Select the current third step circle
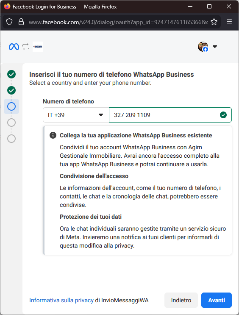 11,106
